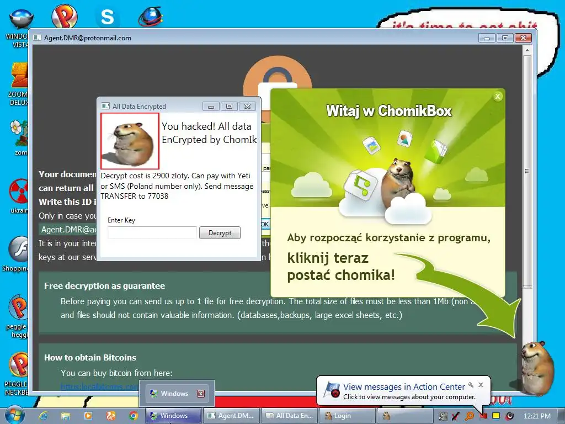Close the Action Center notification balloon

click(x=481, y=385)
